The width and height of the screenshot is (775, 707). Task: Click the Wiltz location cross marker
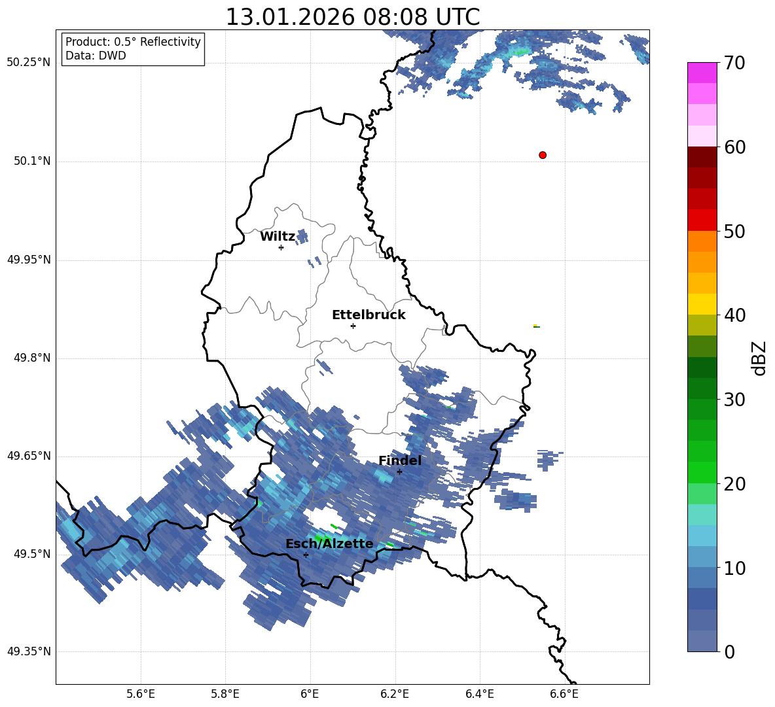point(281,248)
